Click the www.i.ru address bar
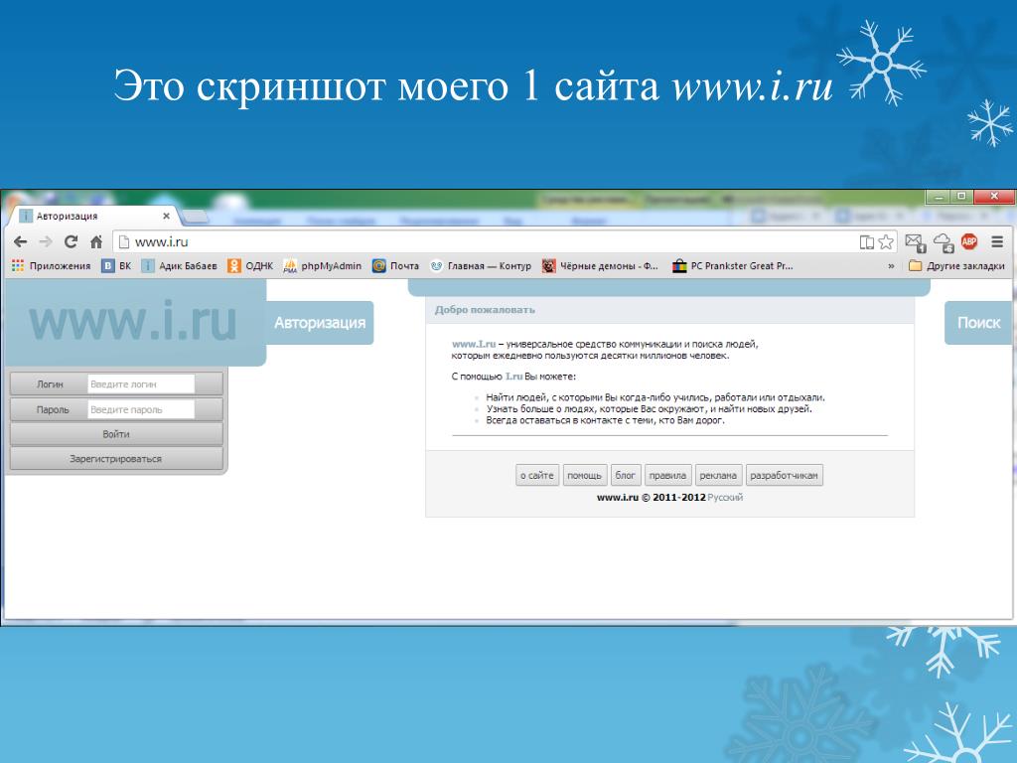Screen dimensions: 1017x763 coord(487,242)
